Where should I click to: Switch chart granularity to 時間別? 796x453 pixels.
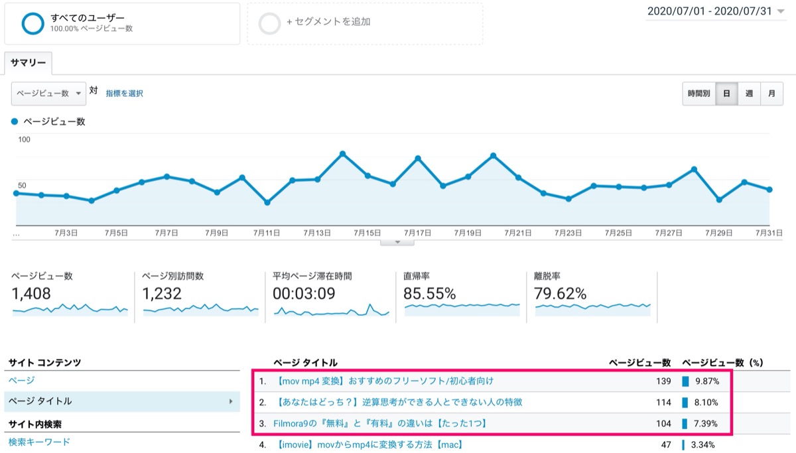tap(699, 94)
